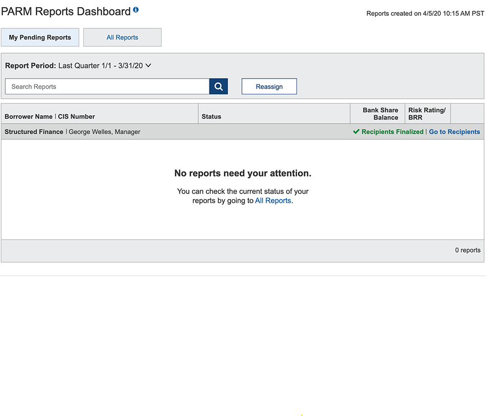Click the 0 reports count in footer
This screenshot has height=416, width=486.
click(x=467, y=250)
